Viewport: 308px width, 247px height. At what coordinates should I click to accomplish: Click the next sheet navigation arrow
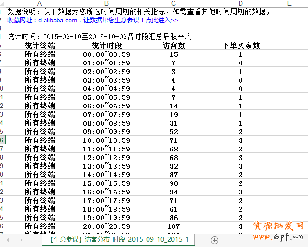click(21, 240)
